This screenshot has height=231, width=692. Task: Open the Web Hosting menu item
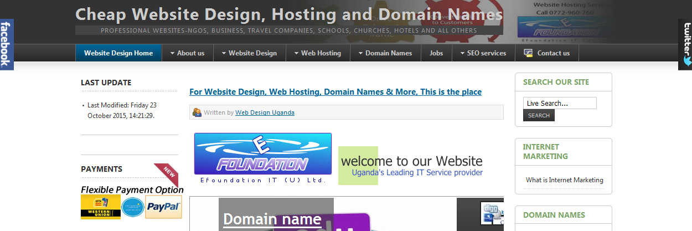tap(318, 53)
